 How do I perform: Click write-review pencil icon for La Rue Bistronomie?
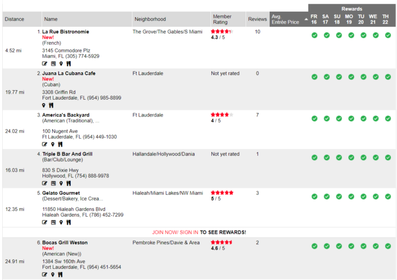[x=44, y=64]
